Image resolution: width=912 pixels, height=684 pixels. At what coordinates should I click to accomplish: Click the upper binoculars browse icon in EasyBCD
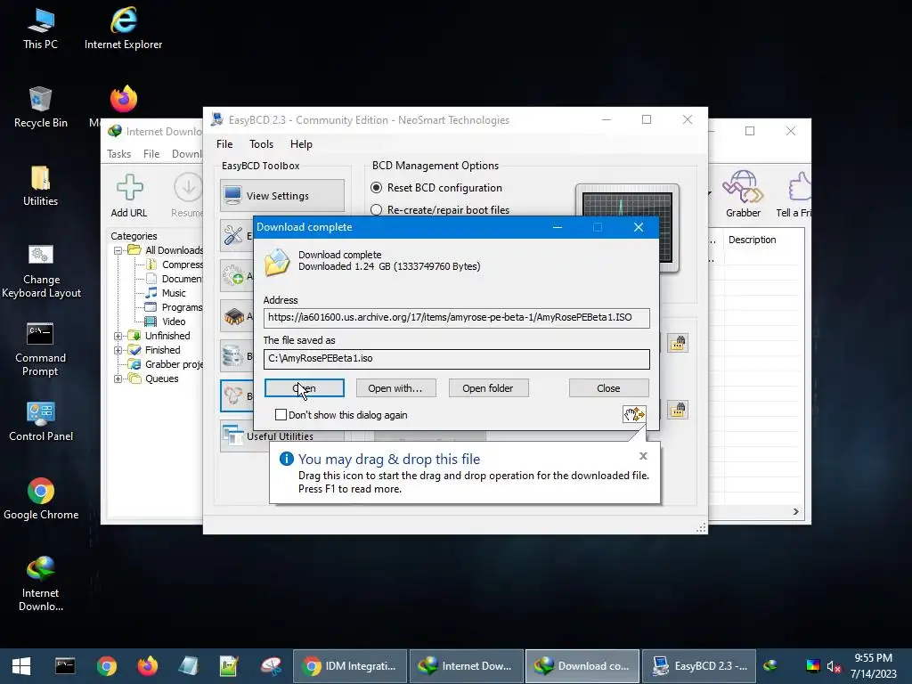click(678, 343)
